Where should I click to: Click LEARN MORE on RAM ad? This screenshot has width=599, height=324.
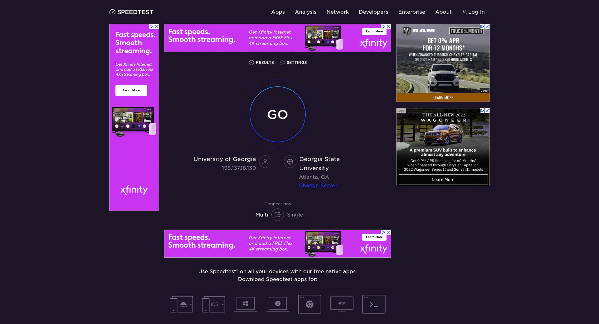[x=443, y=98]
